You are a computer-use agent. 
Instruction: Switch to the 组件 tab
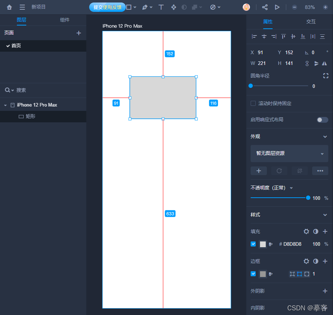coord(65,20)
